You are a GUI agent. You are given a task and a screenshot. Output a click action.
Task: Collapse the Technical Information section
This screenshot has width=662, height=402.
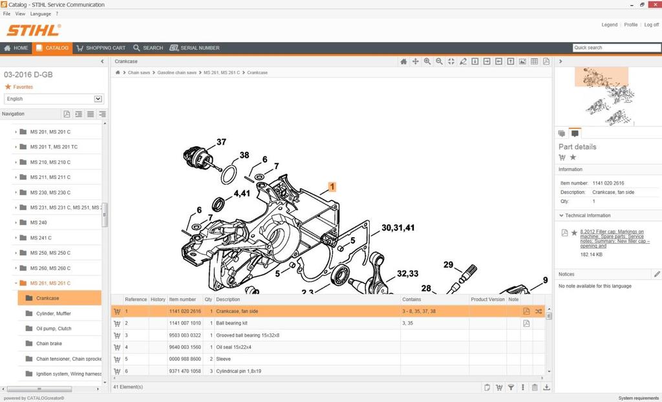pos(561,216)
